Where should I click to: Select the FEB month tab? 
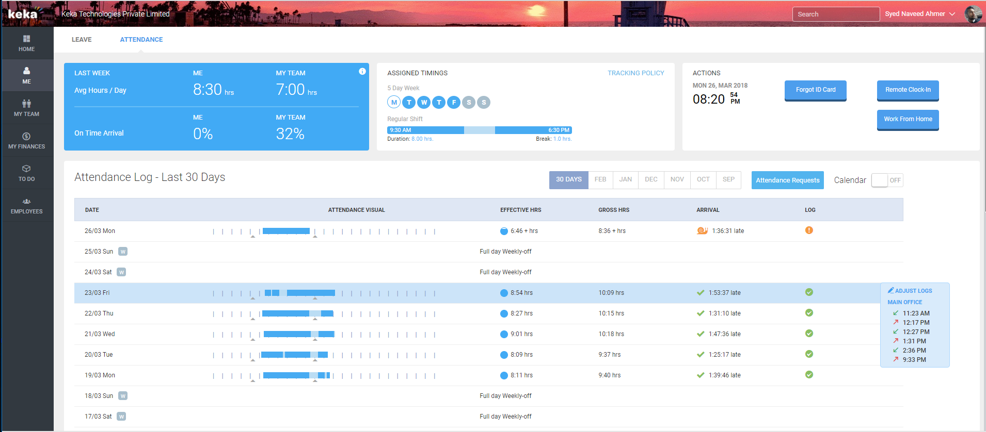click(600, 180)
